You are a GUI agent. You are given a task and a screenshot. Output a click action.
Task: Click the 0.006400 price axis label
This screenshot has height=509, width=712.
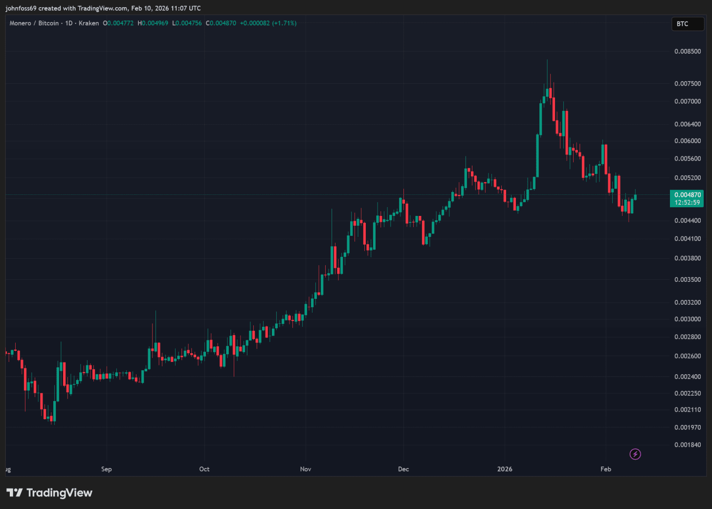click(688, 124)
